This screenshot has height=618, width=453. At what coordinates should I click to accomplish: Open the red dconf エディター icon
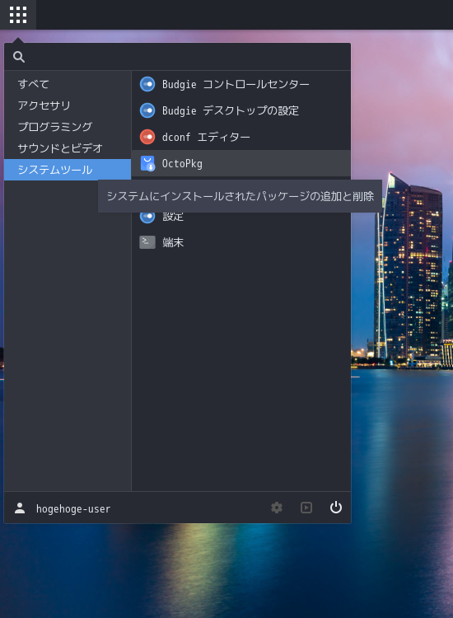[x=147, y=137]
